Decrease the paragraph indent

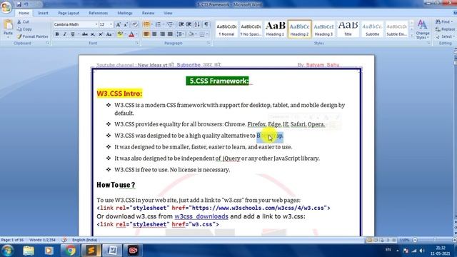[181, 24]
